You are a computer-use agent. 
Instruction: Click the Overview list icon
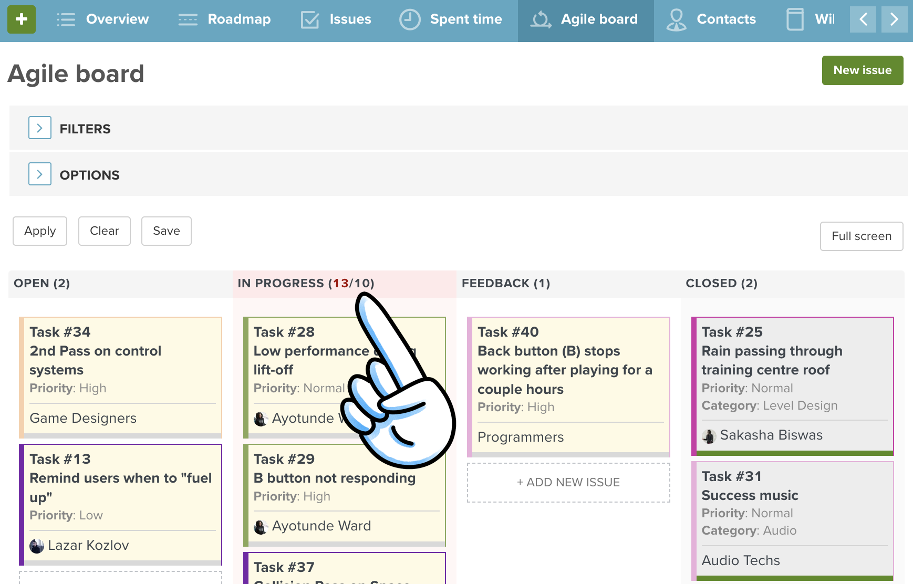pyautogui.click(x=66, y=20)
